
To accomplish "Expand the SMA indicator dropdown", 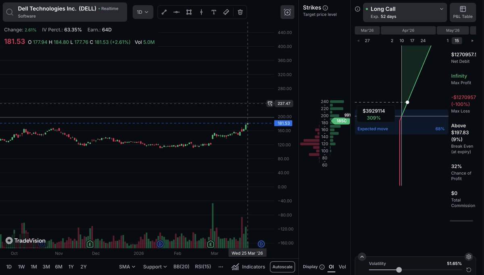I will click(x=127, y=267).
